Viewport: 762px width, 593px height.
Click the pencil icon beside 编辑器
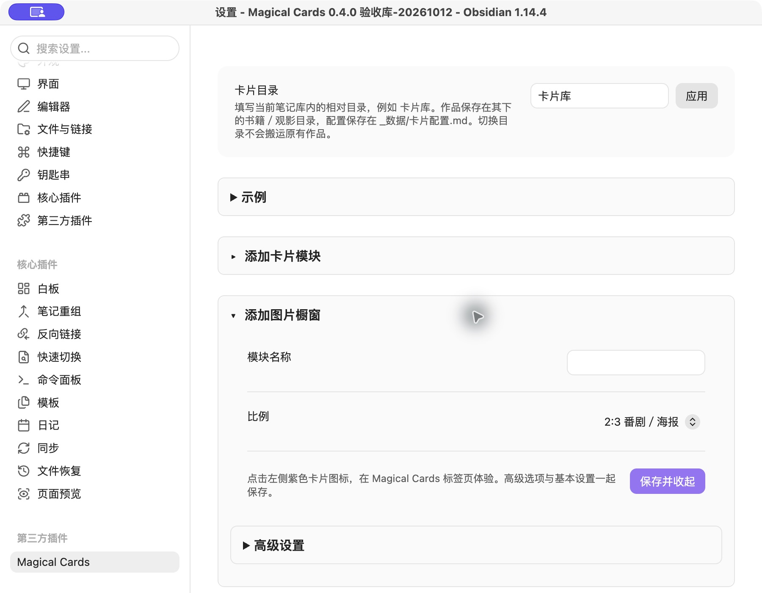coord(24,106)
